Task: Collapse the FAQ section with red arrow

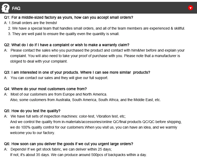Action: coord(191,8)
